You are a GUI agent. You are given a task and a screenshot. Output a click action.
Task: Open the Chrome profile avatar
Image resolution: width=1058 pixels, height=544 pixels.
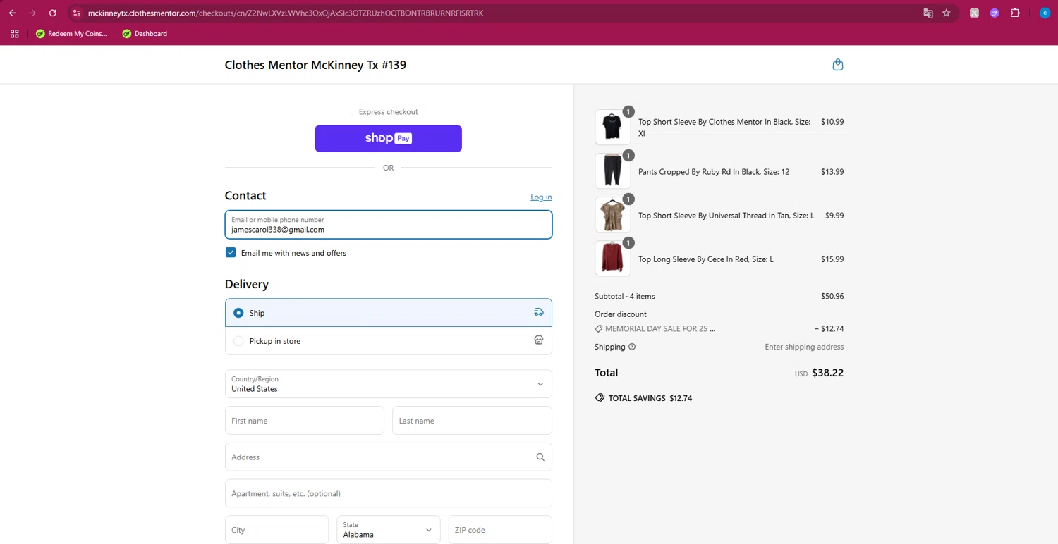click(1045, 13)
